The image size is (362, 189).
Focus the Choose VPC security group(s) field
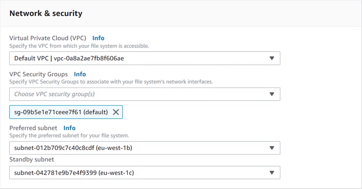click(x=136, y=94)
